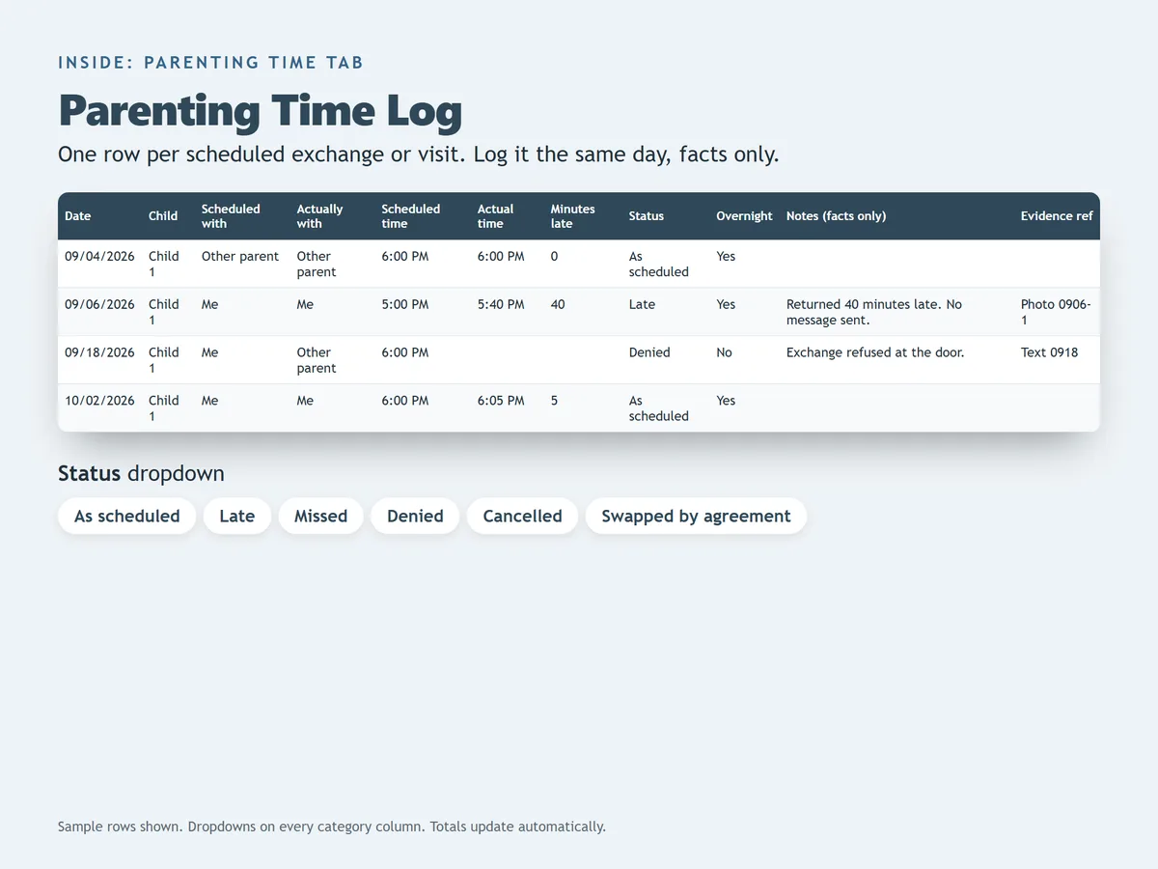The image size is (1158, 869).
Task: Click the 'Sample rows shown' footer note
Action: pos(332,827)
